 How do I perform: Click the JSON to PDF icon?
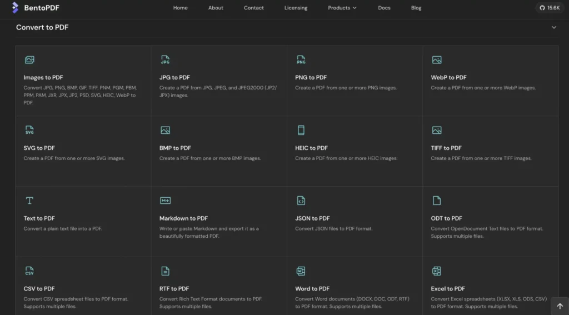pyautogui.click(x=301, y=201)
